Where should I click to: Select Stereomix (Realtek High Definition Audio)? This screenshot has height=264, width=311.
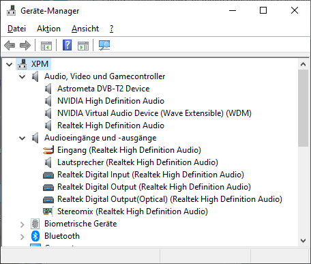pyautogui.click(x=132, y=211)
